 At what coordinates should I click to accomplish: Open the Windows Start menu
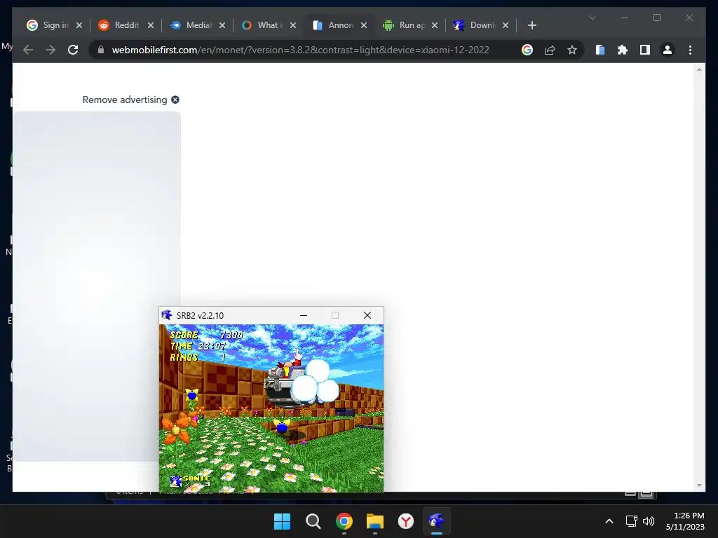pyautogui.click(x=282, y=521)
